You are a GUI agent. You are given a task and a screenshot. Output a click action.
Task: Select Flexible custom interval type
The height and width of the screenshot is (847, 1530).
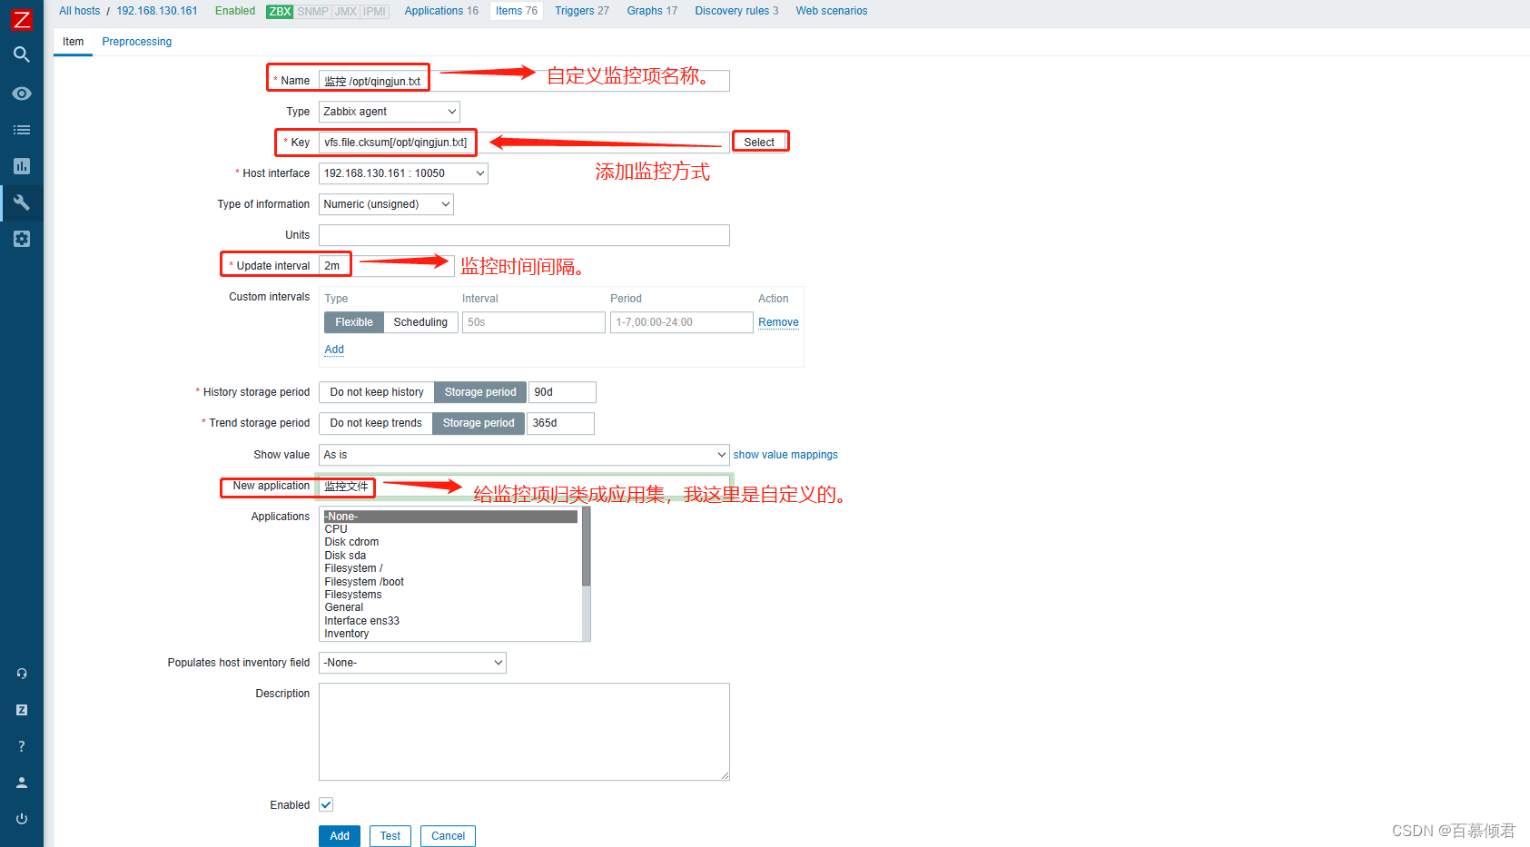(x=354, y=322)
